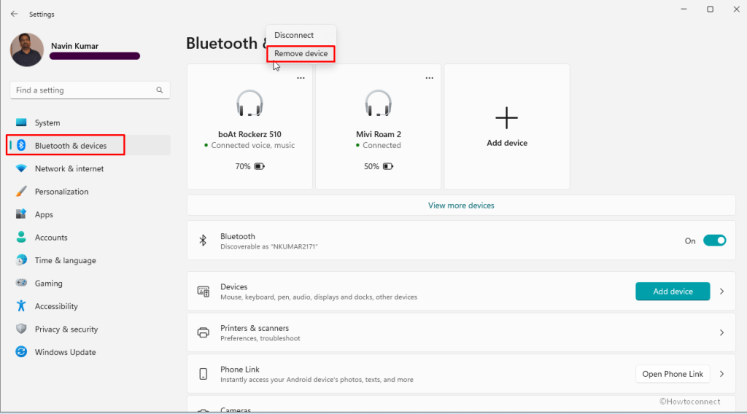
Task: Click the Devices row title
Action: [x=233, y=286]
